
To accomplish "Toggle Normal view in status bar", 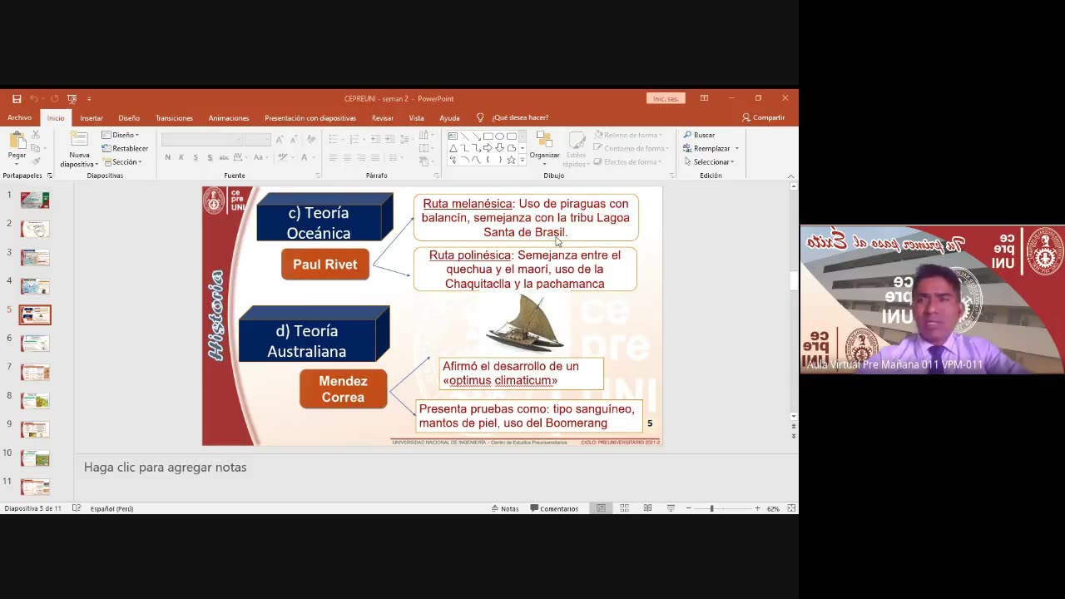I will pos(601,508).
